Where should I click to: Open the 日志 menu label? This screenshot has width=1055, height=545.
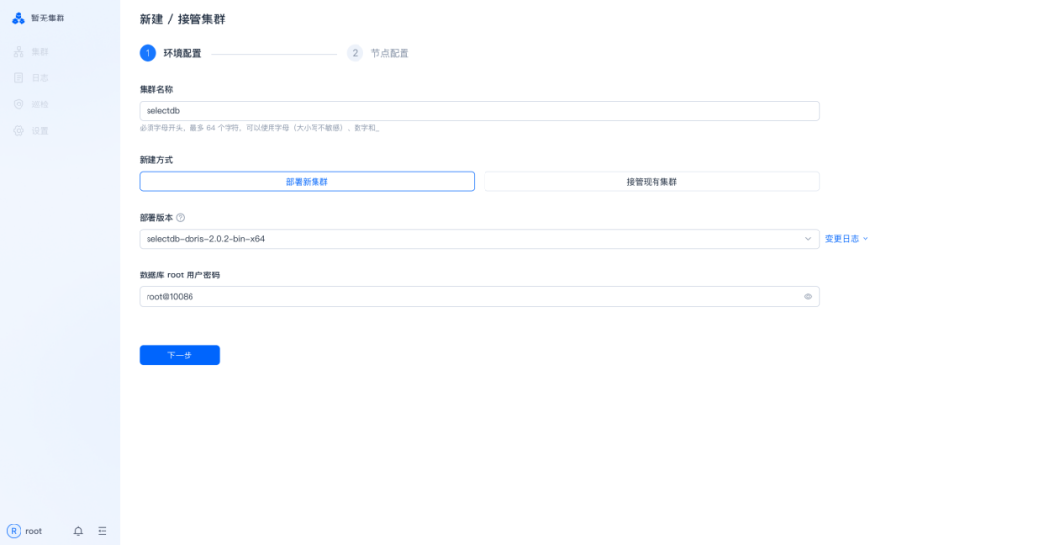coord(40,78)
